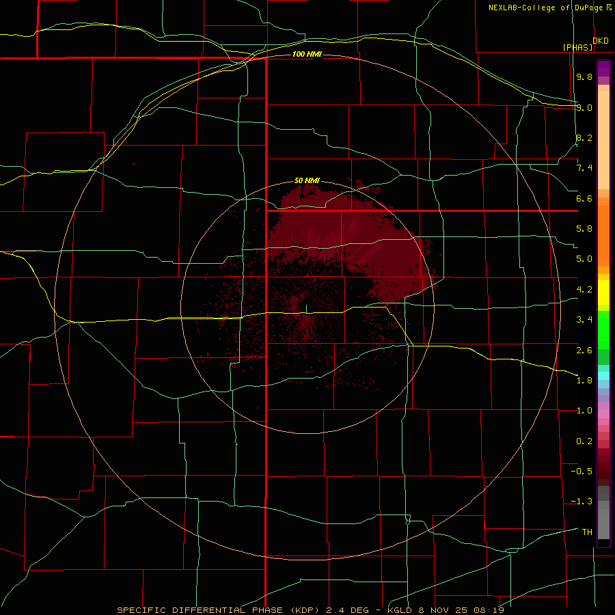The image size is (615, 615).
Task: Click the 50 NMI range ring label
Action: [307, 180]
